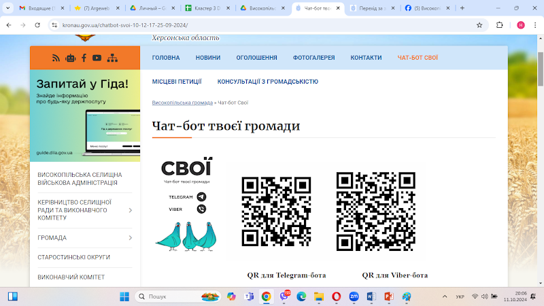Open the ОГОЛОШЕННЯ menu item
Screen dimensions: 544x306
pos(257,58)
